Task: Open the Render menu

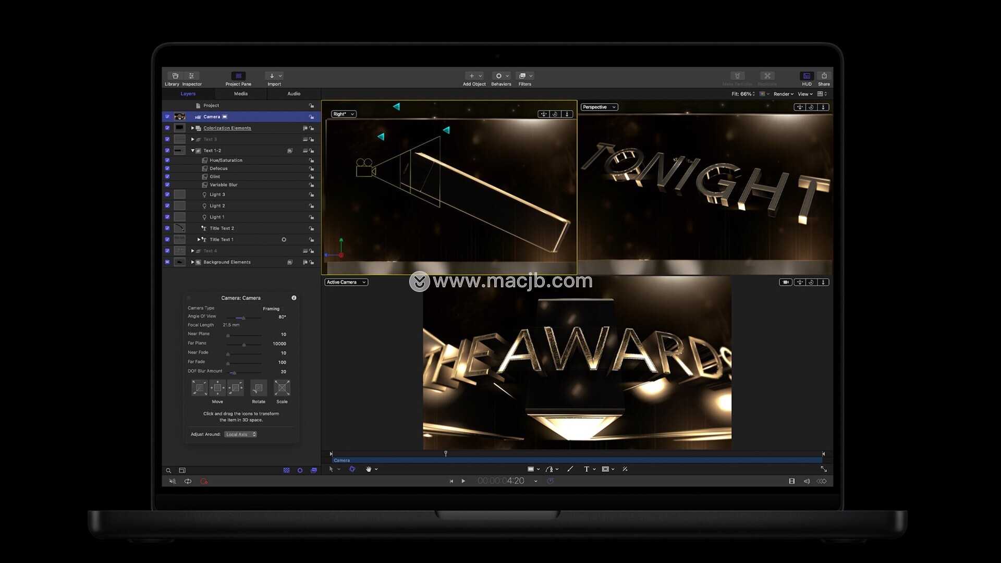Action: pos(783,94)
